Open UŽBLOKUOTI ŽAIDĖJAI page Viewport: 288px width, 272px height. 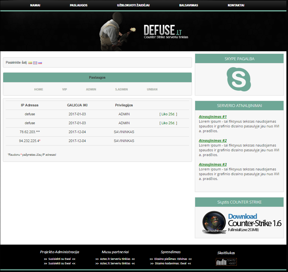[133, 5]
